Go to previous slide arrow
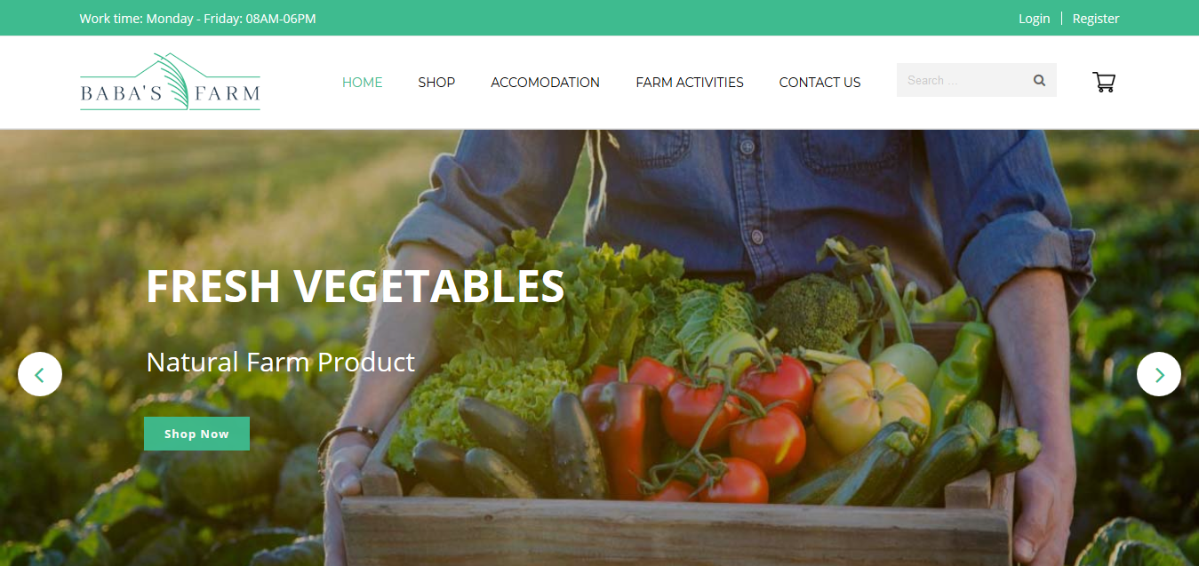 tap(40, 374)
